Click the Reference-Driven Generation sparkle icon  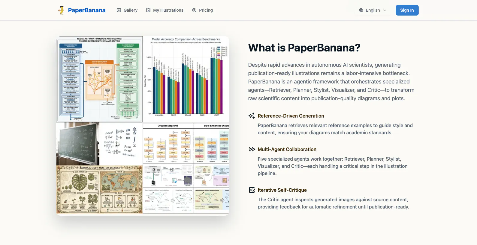(252, 116)
